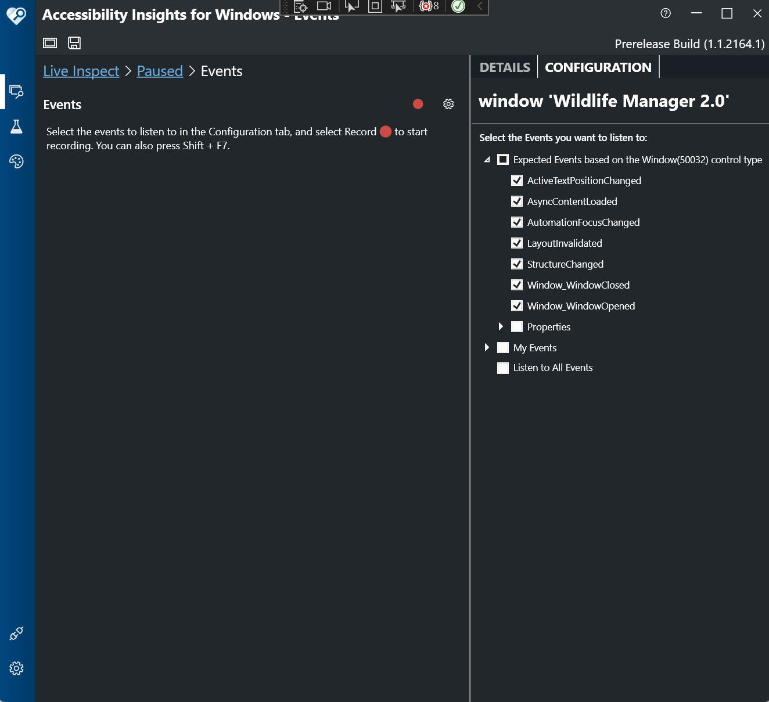Expand the My Events section

coord(487,347)
